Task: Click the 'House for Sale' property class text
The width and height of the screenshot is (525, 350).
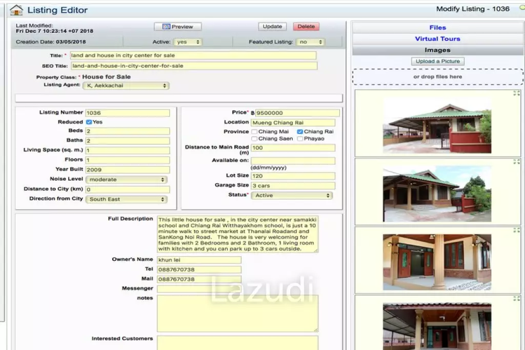Action: pyautogui.click(x=107, y=77)
